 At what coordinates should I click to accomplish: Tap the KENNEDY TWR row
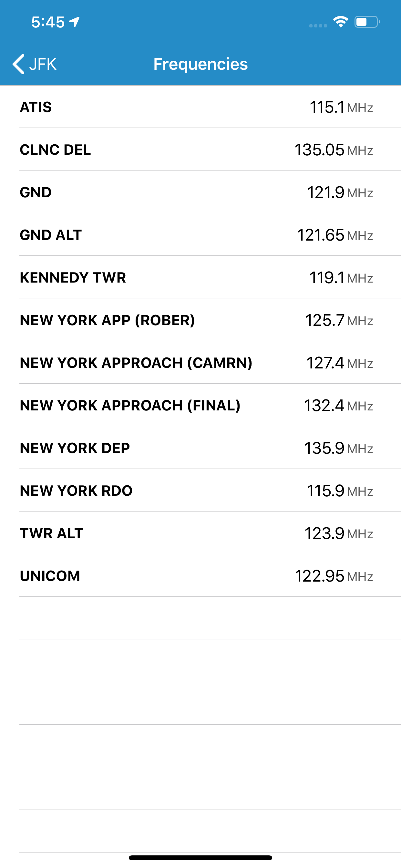point(200,277)
